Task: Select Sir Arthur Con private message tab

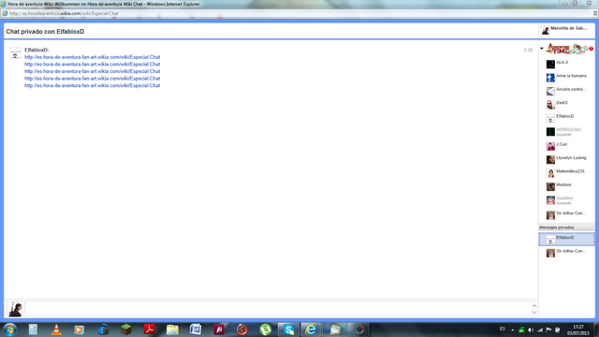Action: [x=567, y=253]
